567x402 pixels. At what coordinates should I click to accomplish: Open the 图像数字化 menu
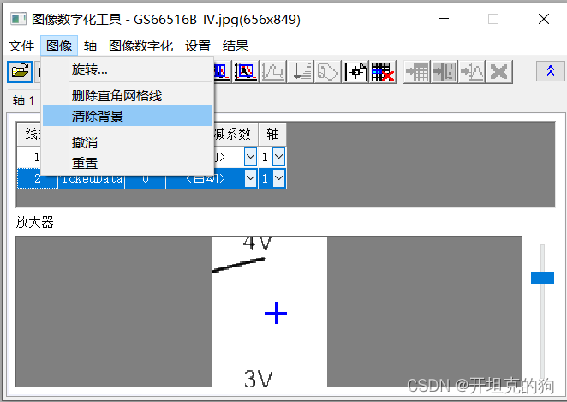click(140, 46)
